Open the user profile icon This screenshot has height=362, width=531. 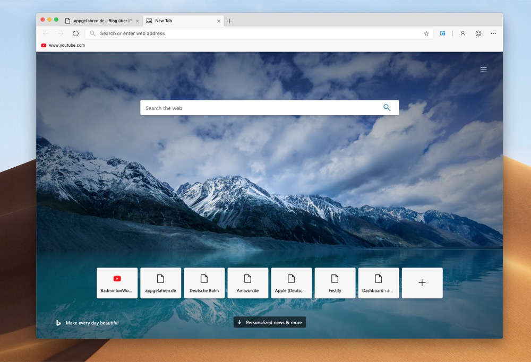coord(463,33)
